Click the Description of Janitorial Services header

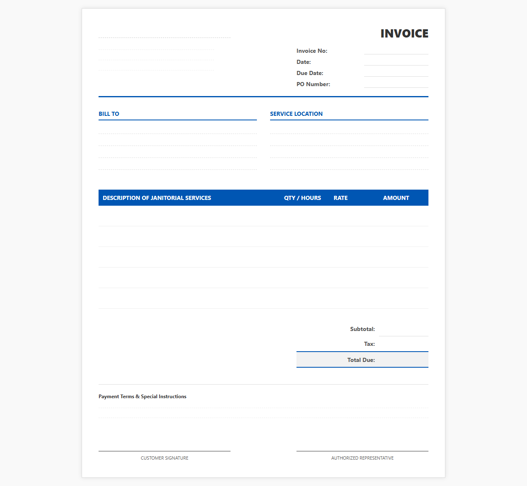pyautogui.click(x=157, y=198)
